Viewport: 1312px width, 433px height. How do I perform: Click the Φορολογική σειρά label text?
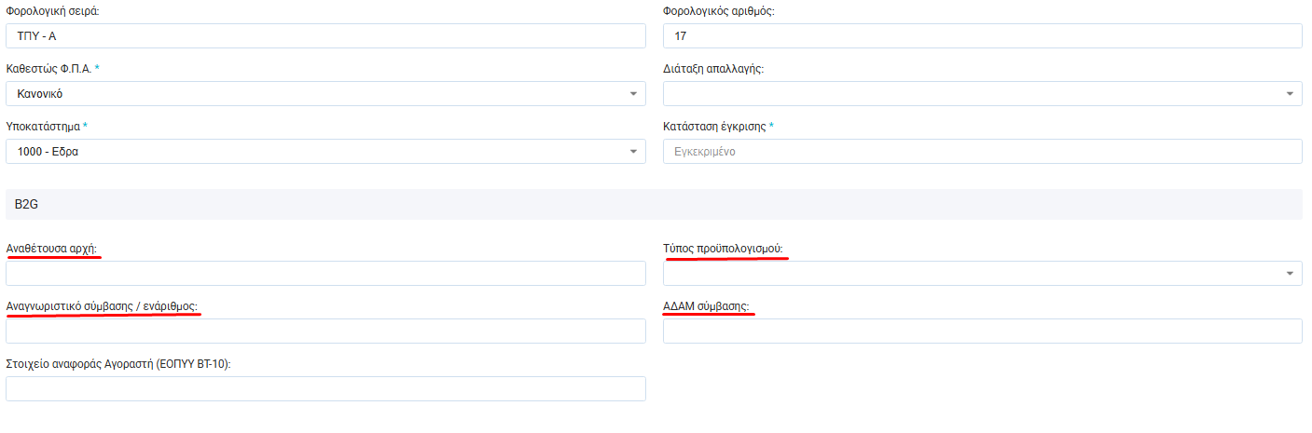pyautogui.click(x=52, y=11)
